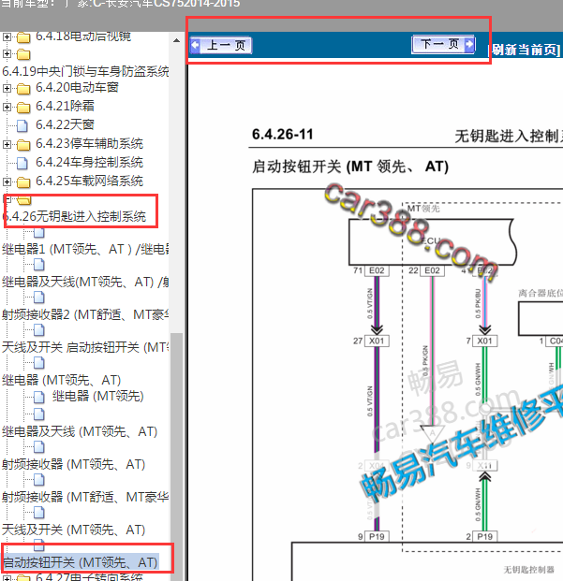Open 继电器 (MT领先、AT) page
The width and height of the screenshot is (563, 581).
(62, 380)
